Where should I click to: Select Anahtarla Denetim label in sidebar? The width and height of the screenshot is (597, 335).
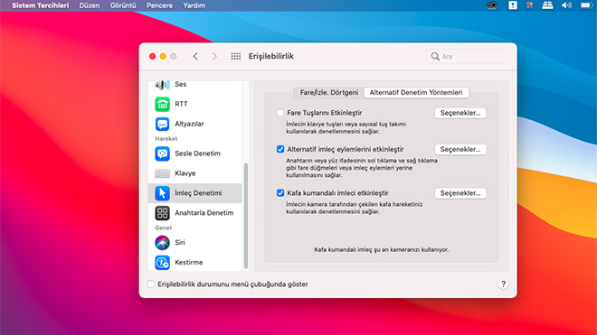click(x=204, y=213)
